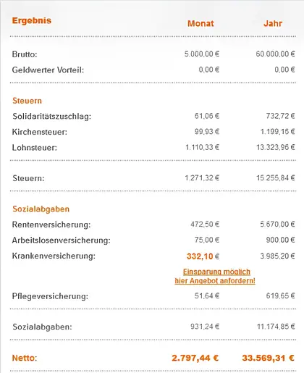
Task: Click the Steuern total 15.255,84 €
Action: pyautogui.click(x=276, y=178)
